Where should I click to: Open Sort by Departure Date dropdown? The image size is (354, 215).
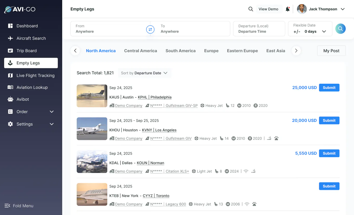144,73
